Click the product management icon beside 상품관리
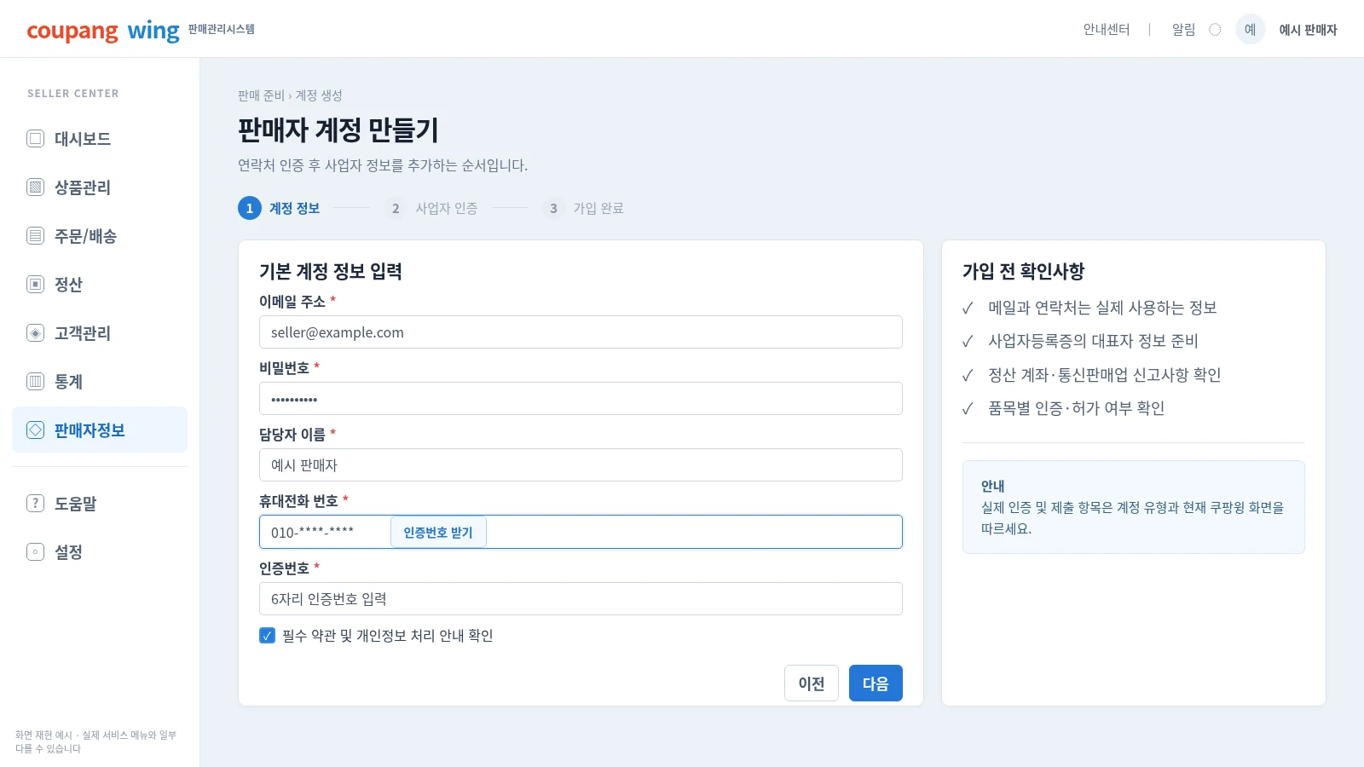The height and width of the screenshot is (767, 1364). 35,187
